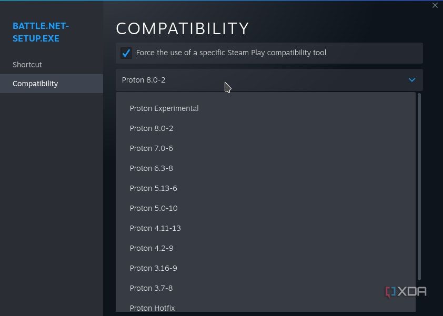
Task: Confirm Proton 8.0-2 selection
Action: pos(152,128)
